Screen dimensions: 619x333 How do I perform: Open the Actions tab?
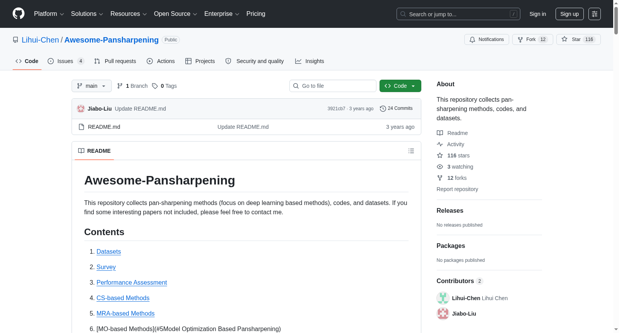[x=161, y=61]
